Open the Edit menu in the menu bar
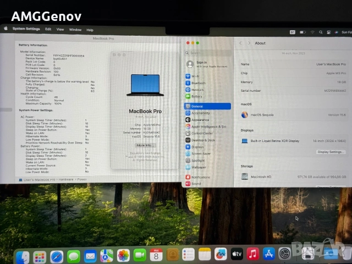The height and width of the screenshot is (264, 352). point(48,29)
